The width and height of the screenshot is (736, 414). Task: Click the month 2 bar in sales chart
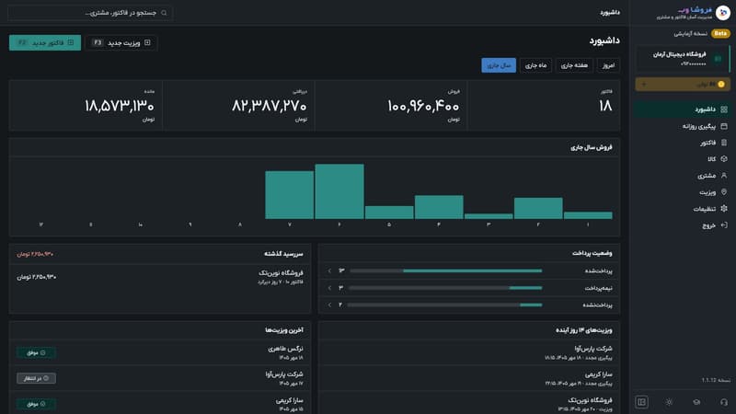tap(538, 209)
